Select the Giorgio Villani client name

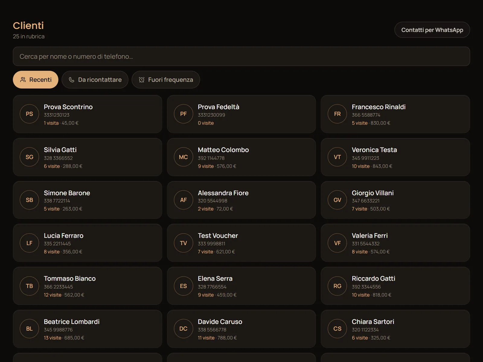tap(373, 193)
